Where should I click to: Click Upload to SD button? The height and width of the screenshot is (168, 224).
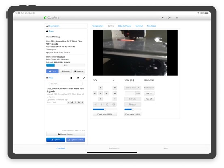coord(75,140)
